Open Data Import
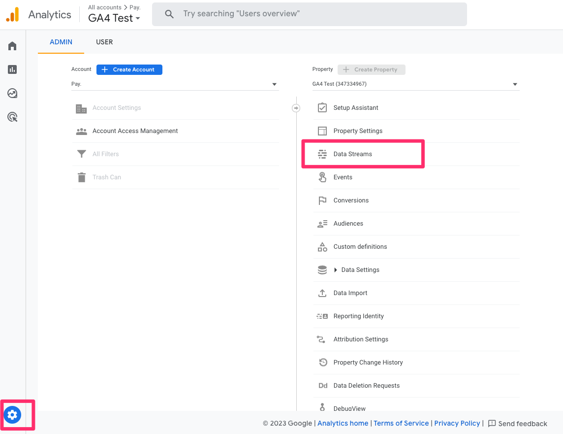This screenshot has width=563, height=434. point(350,293)
